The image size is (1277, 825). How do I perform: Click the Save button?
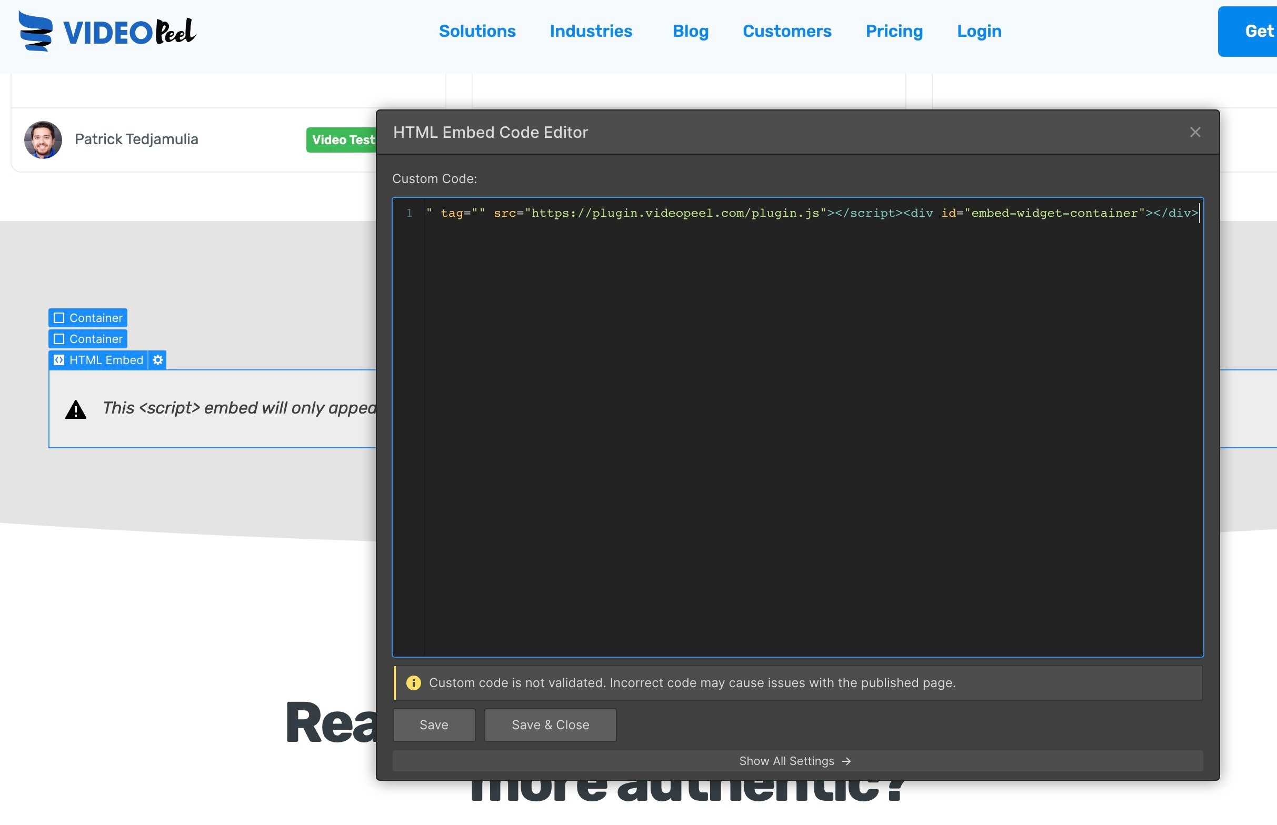pos(434,725)
